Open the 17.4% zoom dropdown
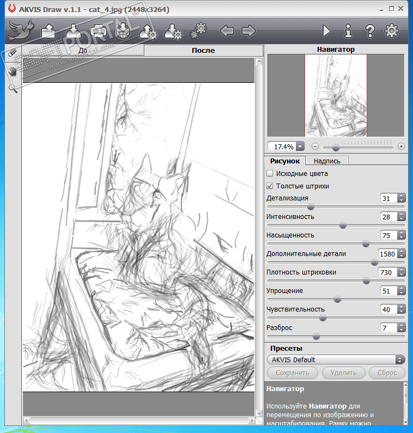Image resolution: width=413 pixels, height=433 pixels. 300,147
